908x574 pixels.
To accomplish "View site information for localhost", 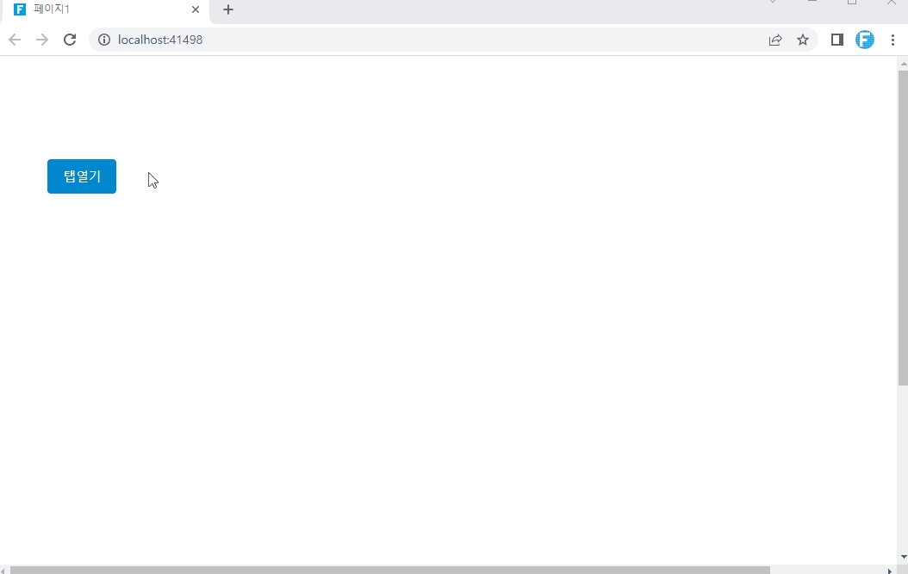I will click(104, 40).
